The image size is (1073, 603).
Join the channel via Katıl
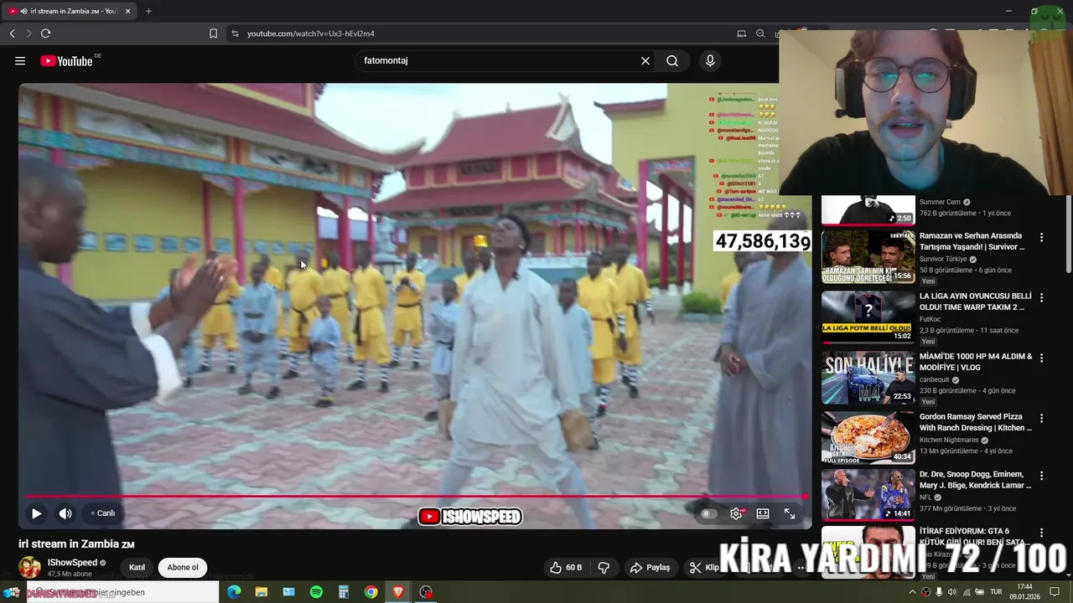pos(137,567)
